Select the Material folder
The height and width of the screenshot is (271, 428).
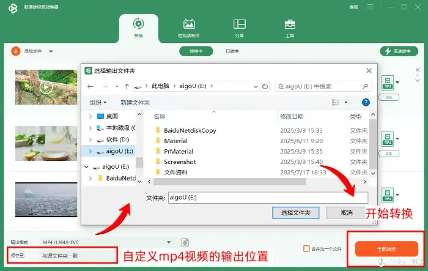pos(176,141)
